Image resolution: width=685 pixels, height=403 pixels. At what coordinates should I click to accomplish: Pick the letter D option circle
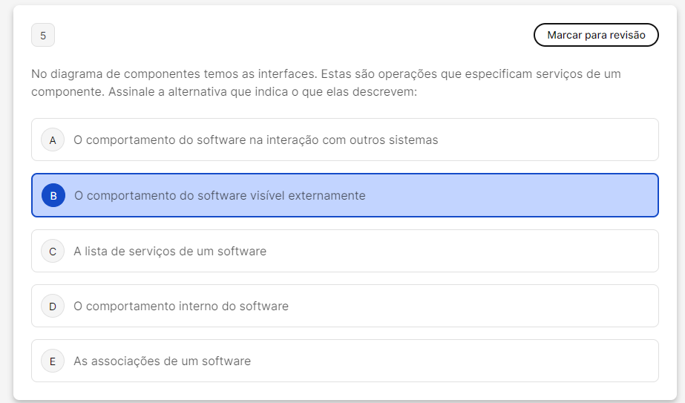click(53, 306)
